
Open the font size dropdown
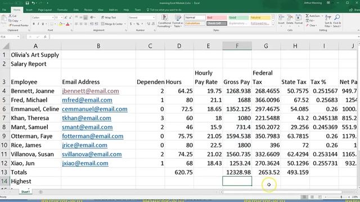coord(62,17)
